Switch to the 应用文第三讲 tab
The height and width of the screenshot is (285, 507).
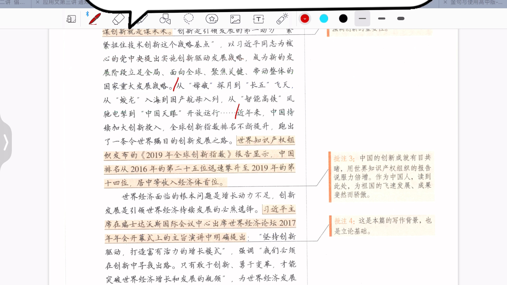tap(65, 2)
